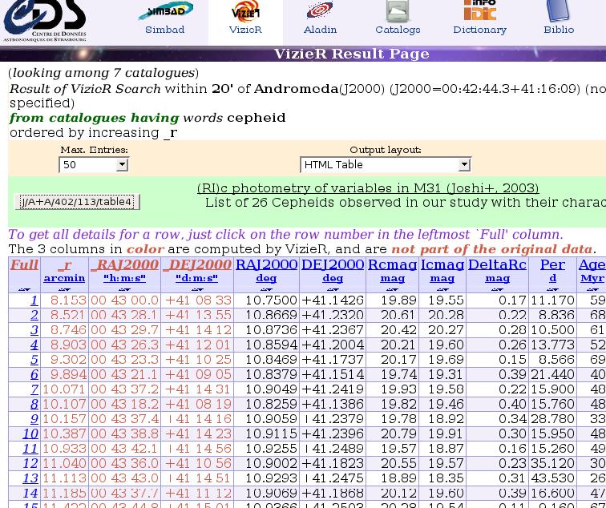Open the Dictionary info icon
Screen dimensions: 606x508
479,11
